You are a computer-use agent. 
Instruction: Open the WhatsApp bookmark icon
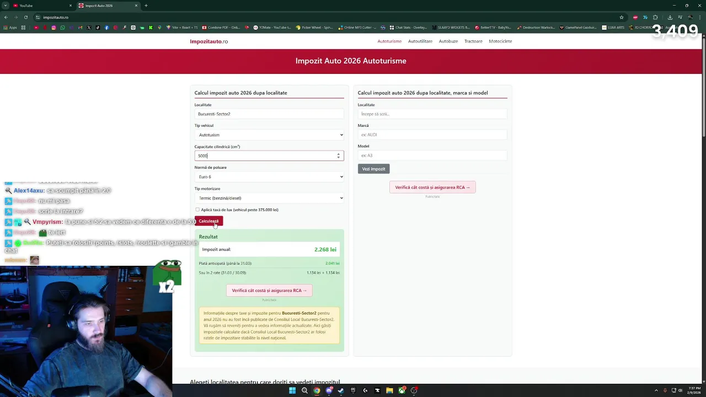[x=62, y=28]
